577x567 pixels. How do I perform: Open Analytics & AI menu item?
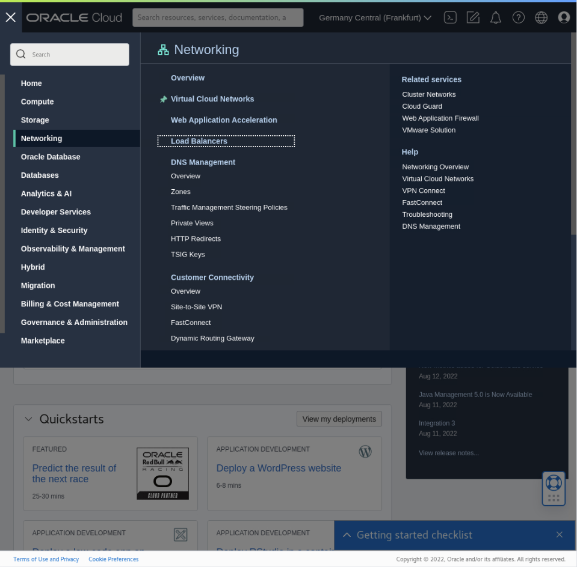(x=46, y=193)
